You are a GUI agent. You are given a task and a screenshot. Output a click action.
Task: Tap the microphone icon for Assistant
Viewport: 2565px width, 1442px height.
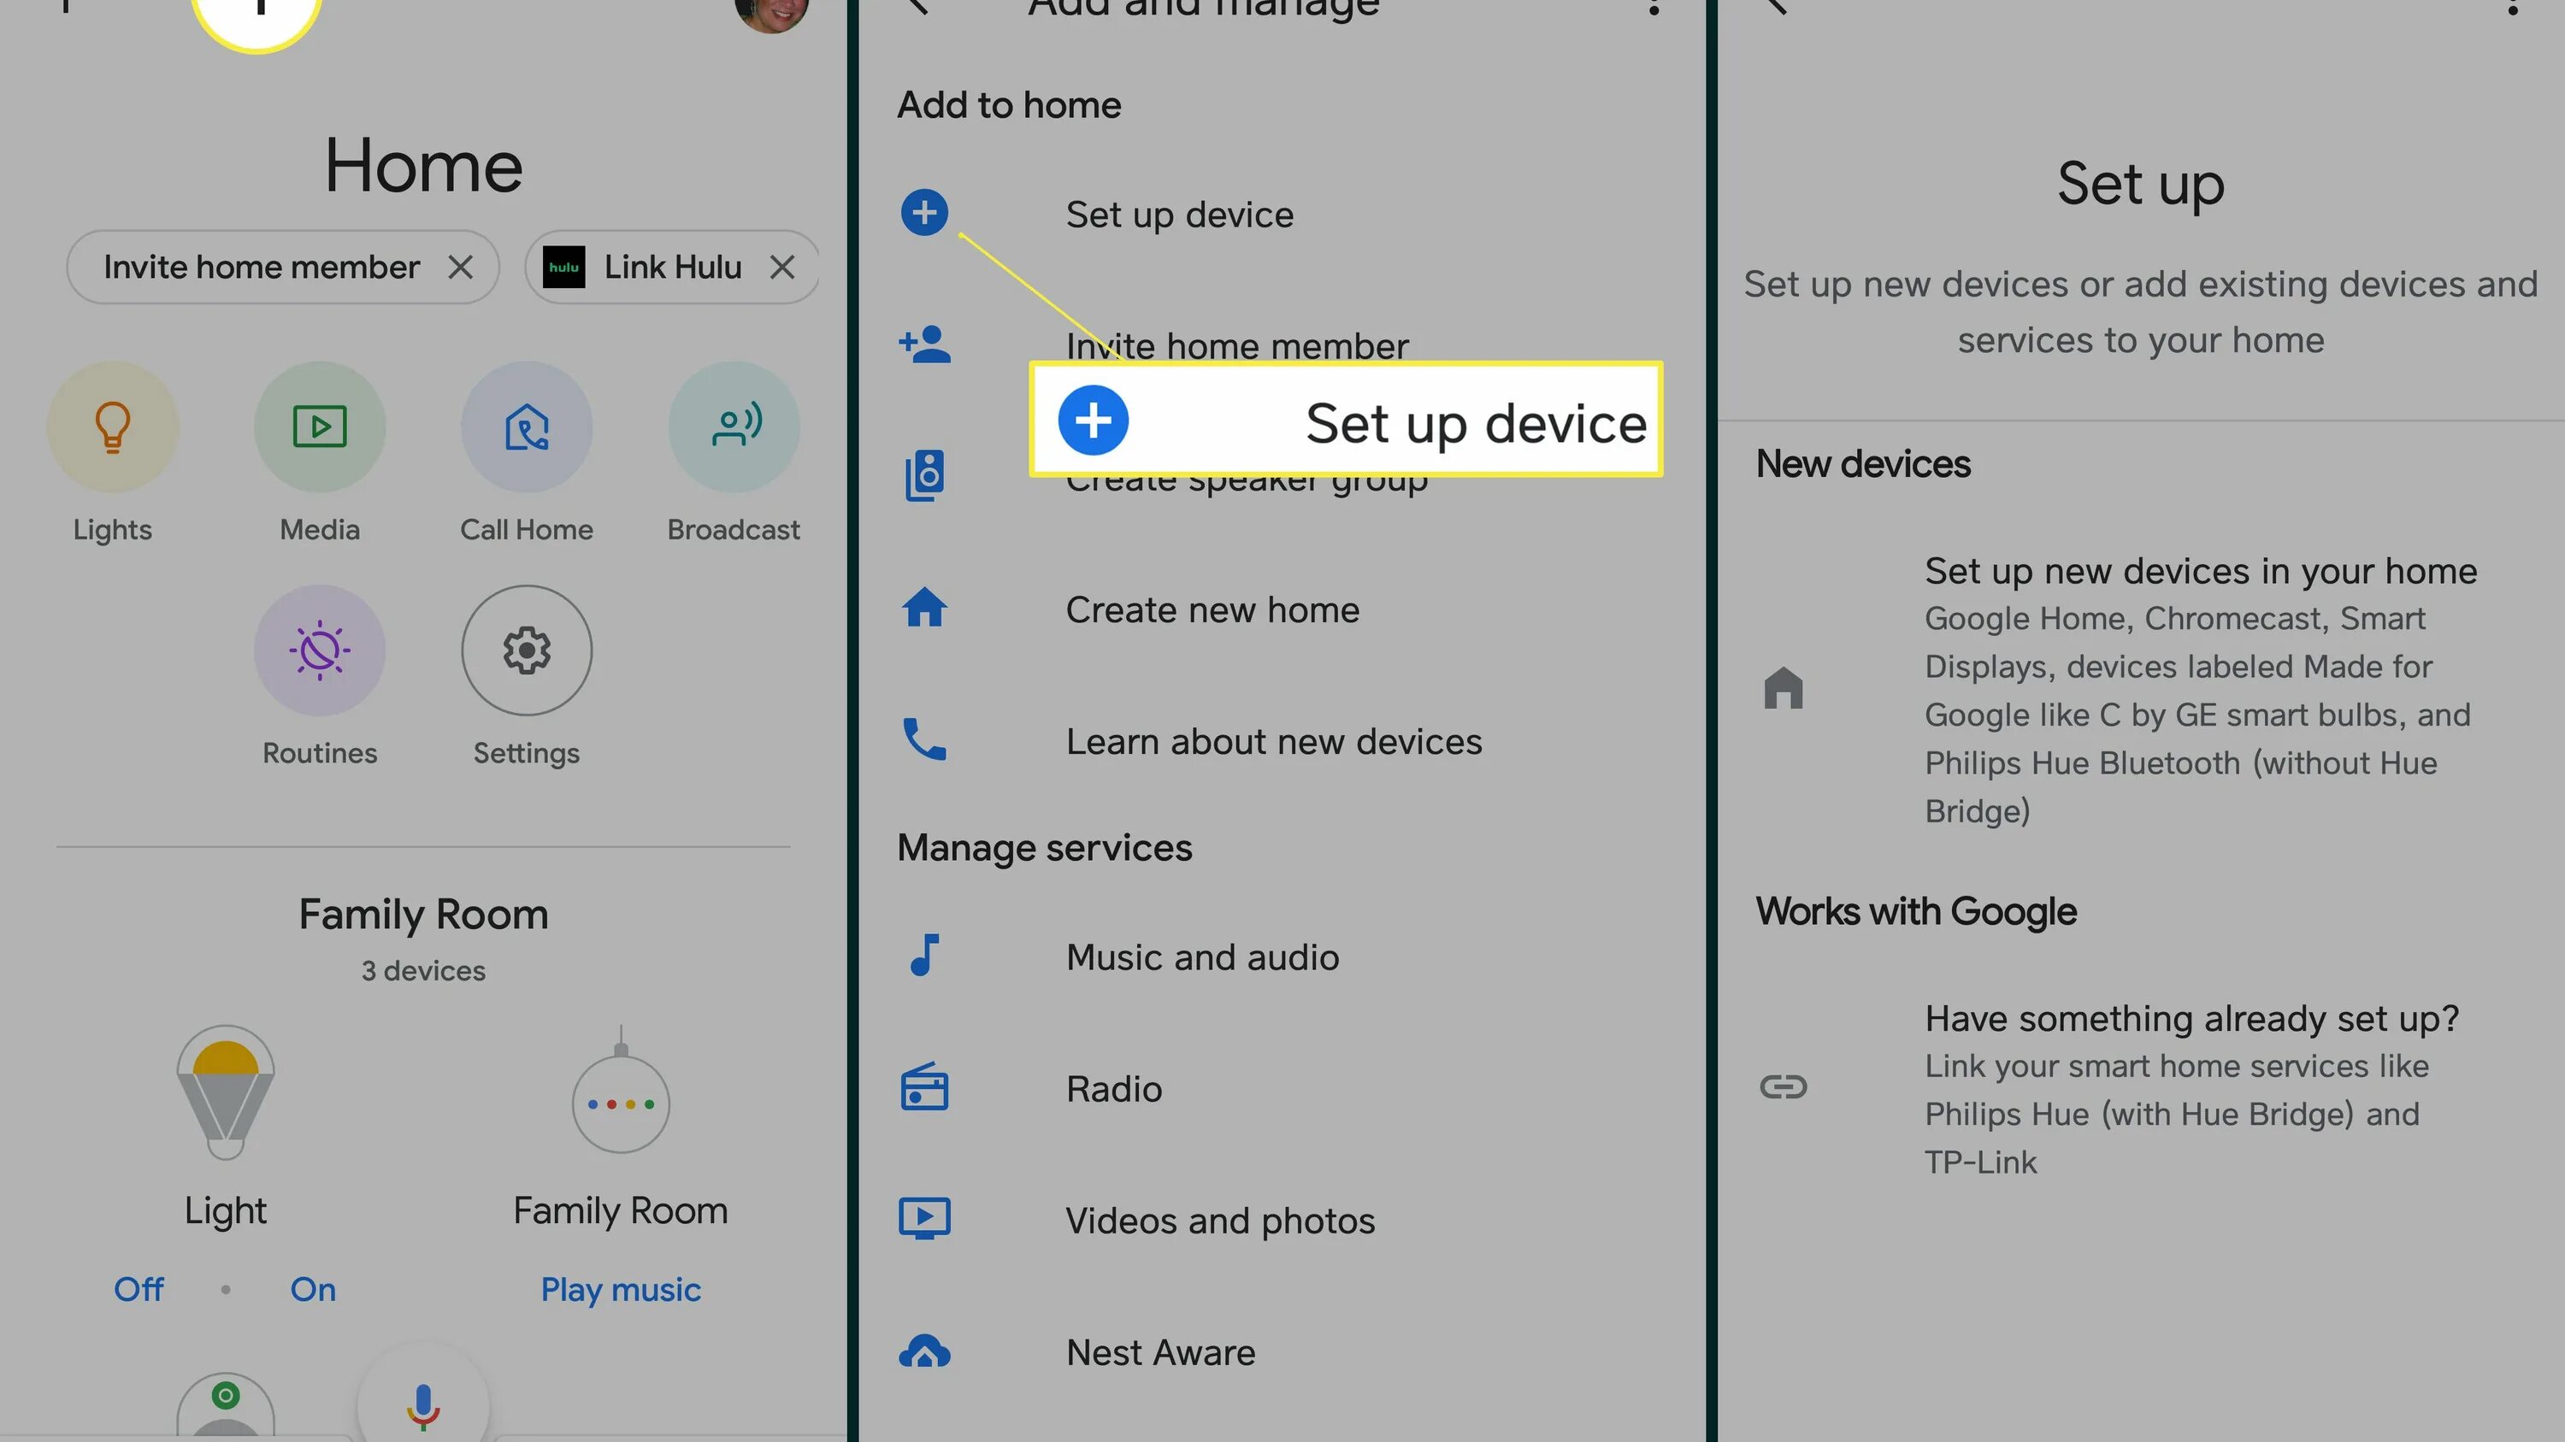422,1406
